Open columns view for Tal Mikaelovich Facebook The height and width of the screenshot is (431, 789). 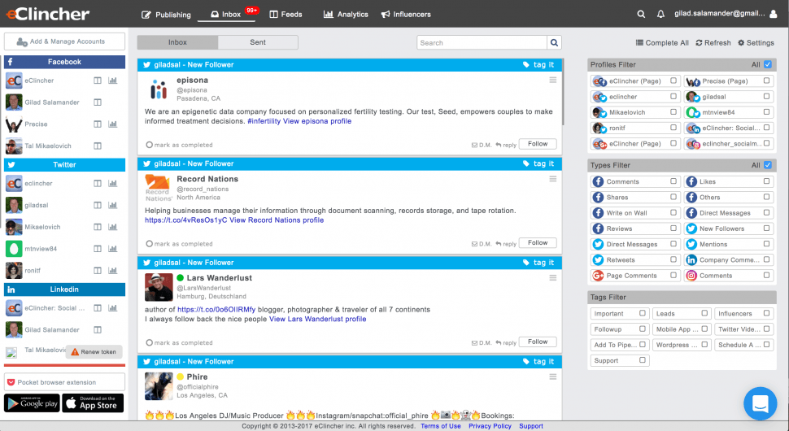click(x=98, y=146)
